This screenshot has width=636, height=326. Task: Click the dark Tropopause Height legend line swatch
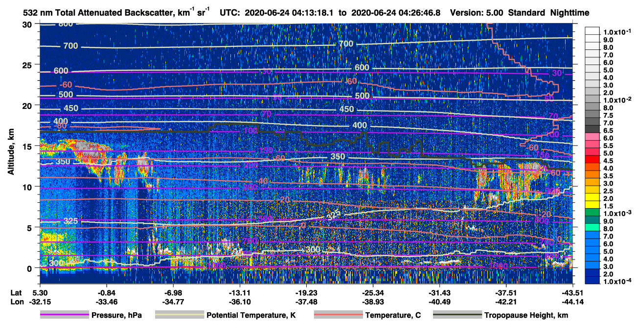pos(456,315)
